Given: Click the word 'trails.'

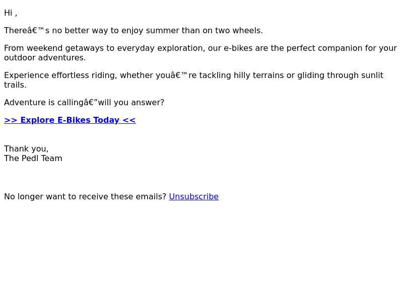Looking at the screenshot, I should pyautogui.click(x=16, y=85).
